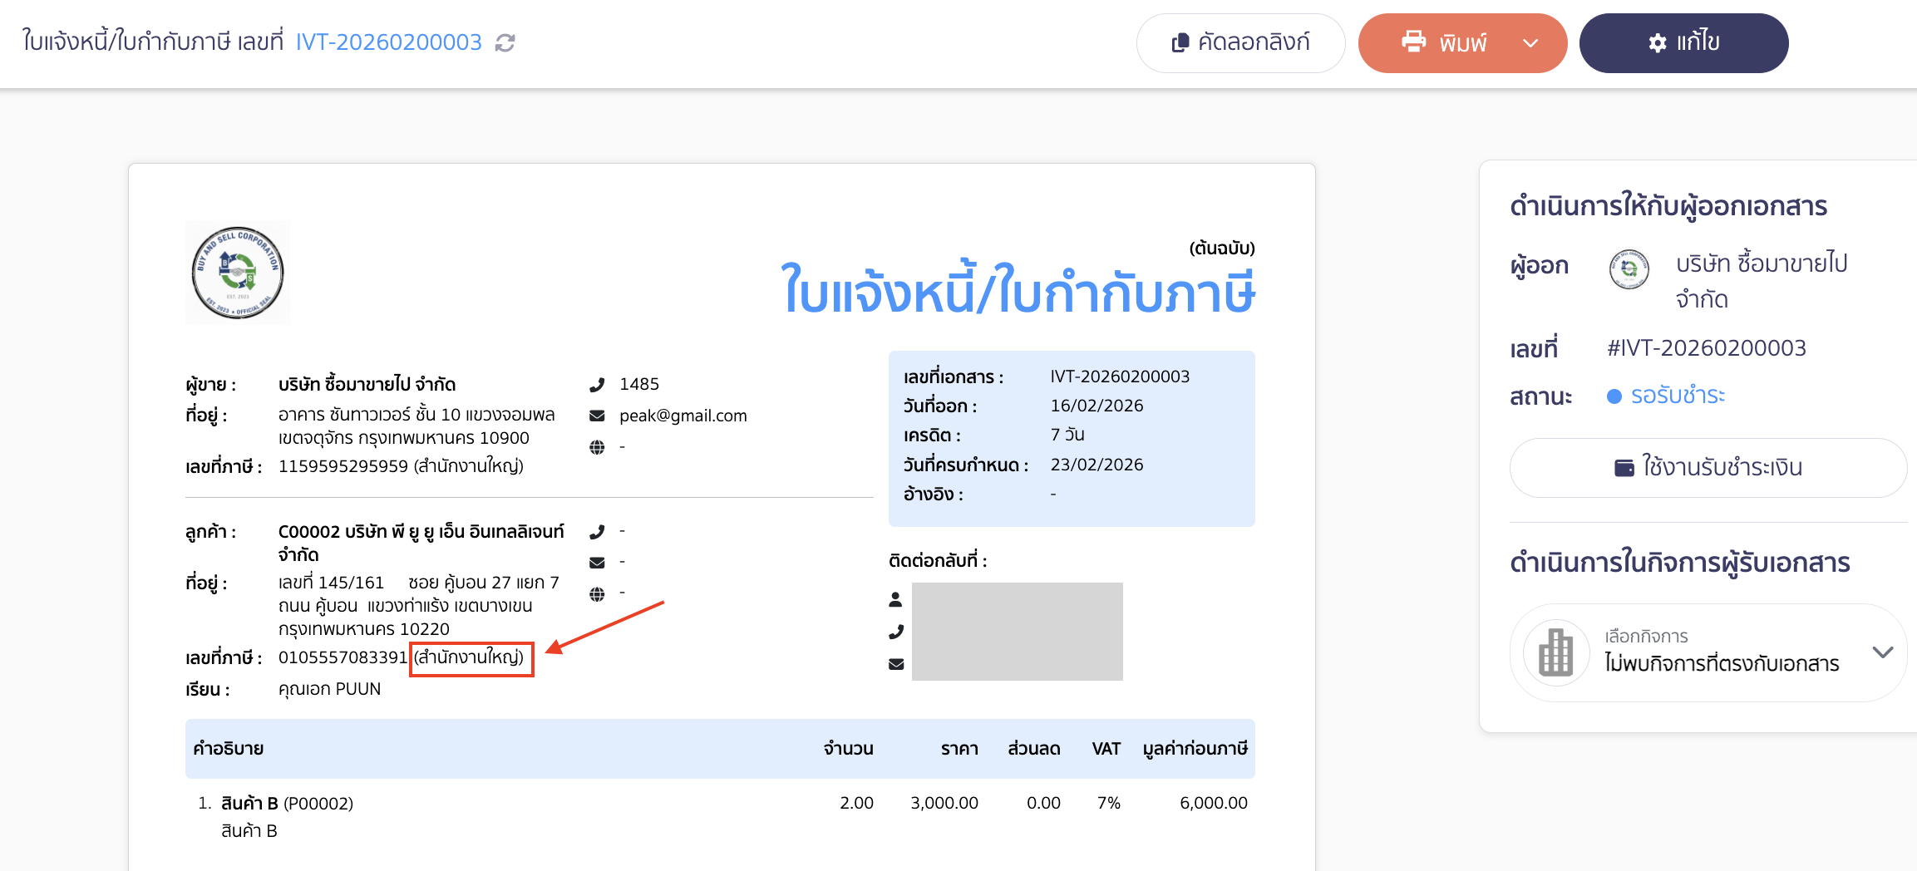This screenshot has height=871, width=1917.
Task: Click the globe icon in seller contact section
Action: (597, 446)
